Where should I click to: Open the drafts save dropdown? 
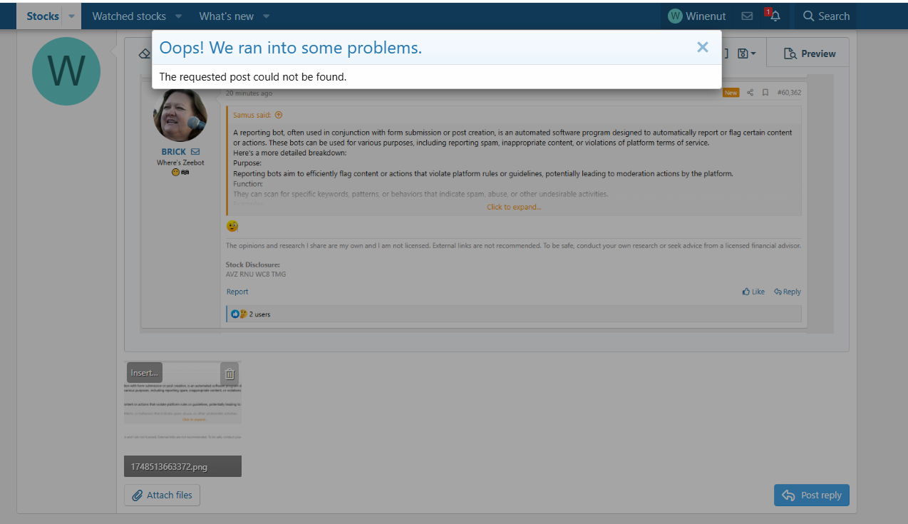coord(747,53)
